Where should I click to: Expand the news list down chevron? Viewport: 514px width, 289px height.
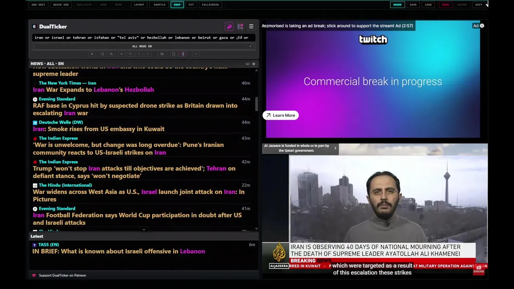[x=144, y=230]
